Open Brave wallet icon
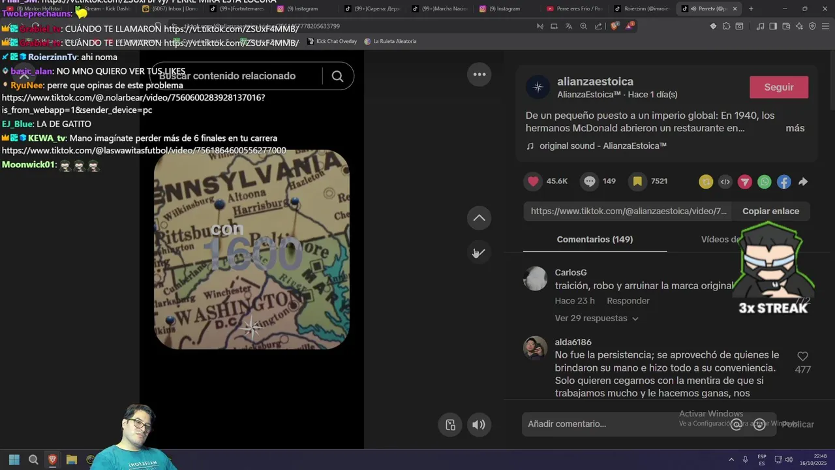The height and width of the screenshot is (470, 835). click(785, 27)
